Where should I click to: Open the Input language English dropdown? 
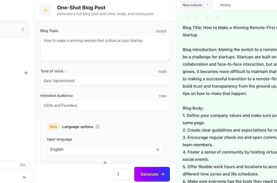pyautogui.click(x=105, y=149)
